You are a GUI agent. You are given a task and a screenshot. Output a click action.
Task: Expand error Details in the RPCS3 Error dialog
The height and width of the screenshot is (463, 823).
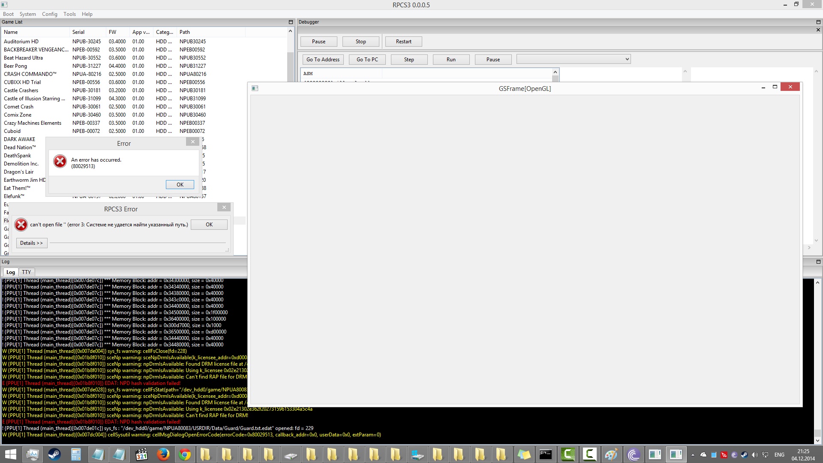pyautogui.click(x=31, y=243)
